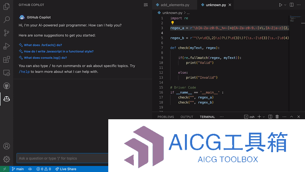Screen dimensions: 305x172
Task: Click the GitHub Copilot avatar icon in chat
Action: click(22, 17)
